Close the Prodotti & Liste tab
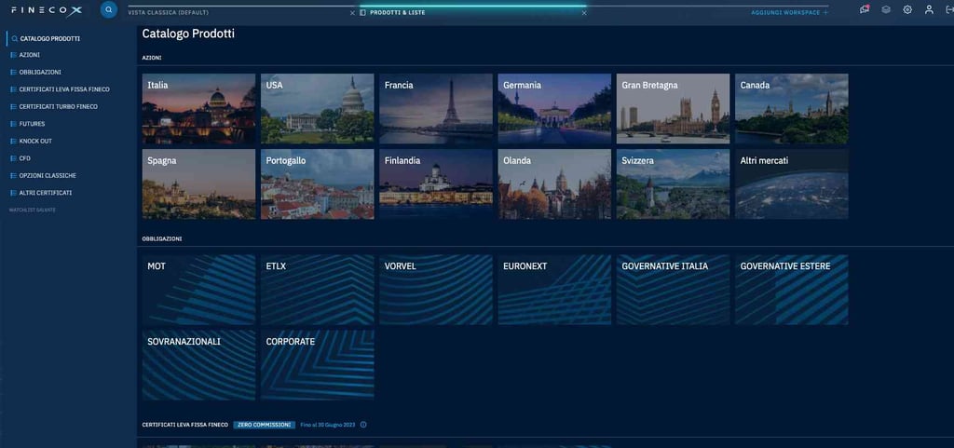 coord(584,13)
